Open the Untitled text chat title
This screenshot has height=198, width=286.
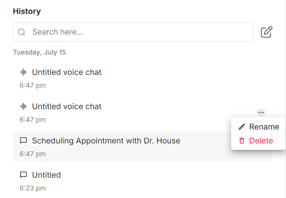coord(46,175)
